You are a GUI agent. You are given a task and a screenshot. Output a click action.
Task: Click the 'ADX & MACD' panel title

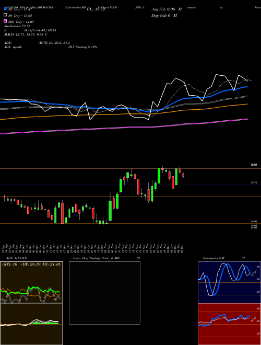(x=17, y=258)
